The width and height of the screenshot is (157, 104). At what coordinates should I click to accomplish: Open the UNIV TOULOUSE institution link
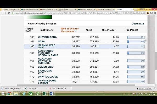click(48, 77)
